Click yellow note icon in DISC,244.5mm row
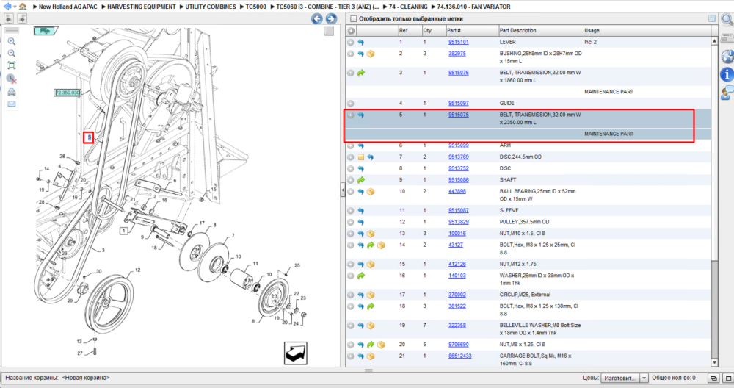This screenshot has width=734, height=388. pos(361,157)
